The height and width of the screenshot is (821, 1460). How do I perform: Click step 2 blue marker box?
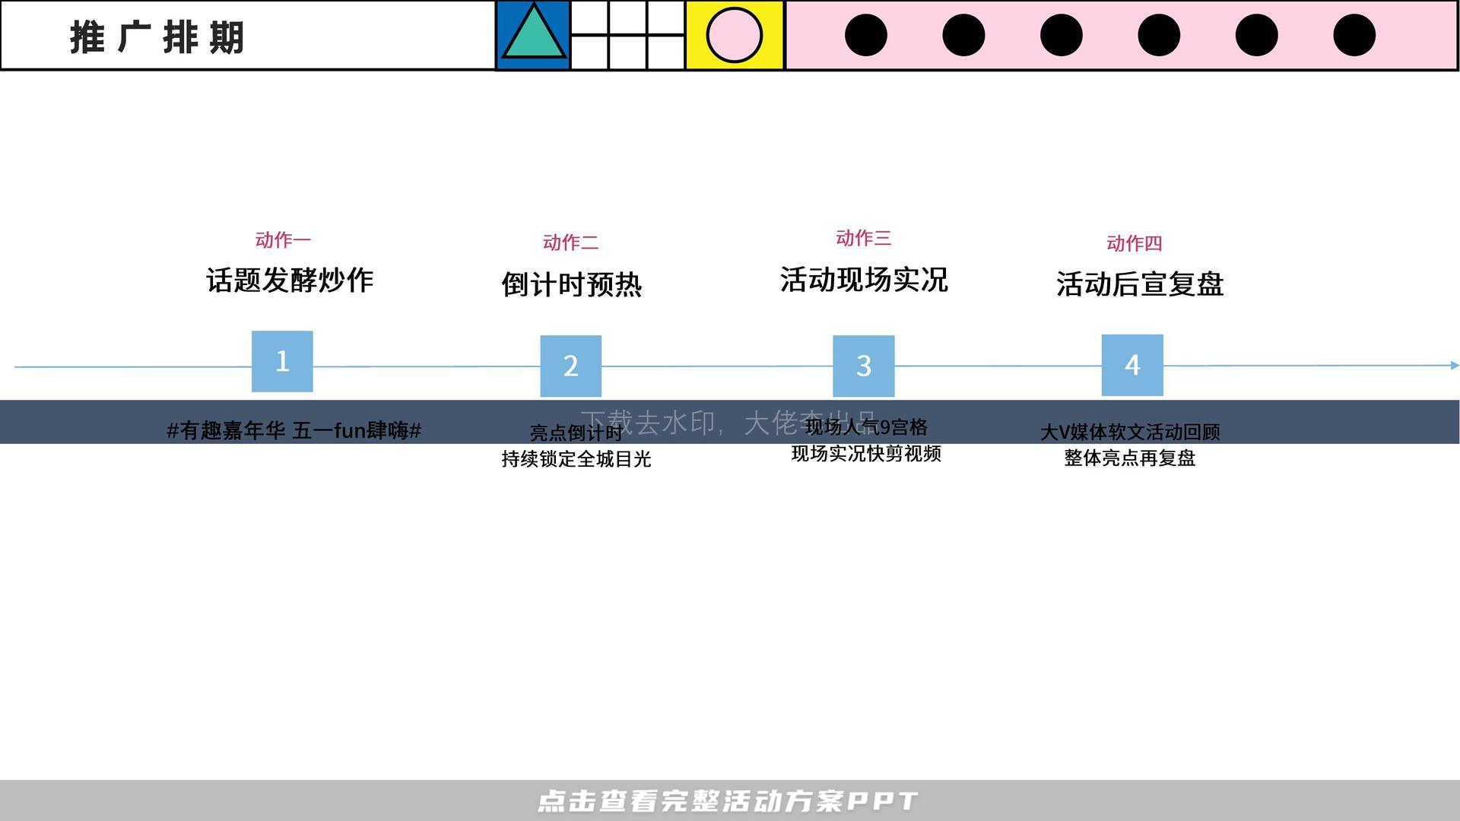click(570, 362)
